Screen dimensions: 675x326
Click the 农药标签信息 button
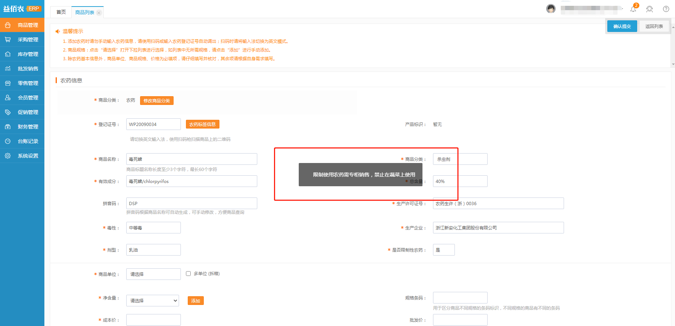[x=202, y=124]
